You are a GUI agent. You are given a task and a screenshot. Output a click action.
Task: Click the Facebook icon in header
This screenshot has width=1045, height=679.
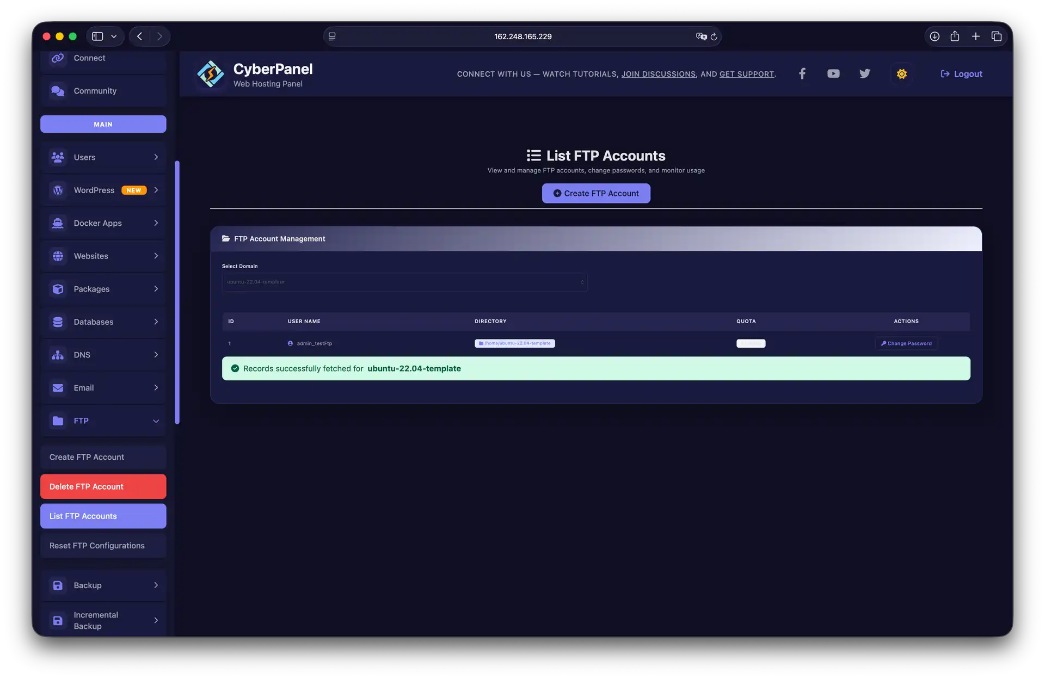point(802,73)
